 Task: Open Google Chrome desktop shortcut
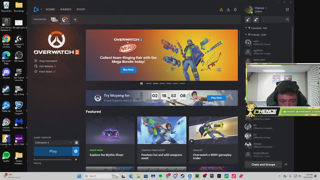6,41
